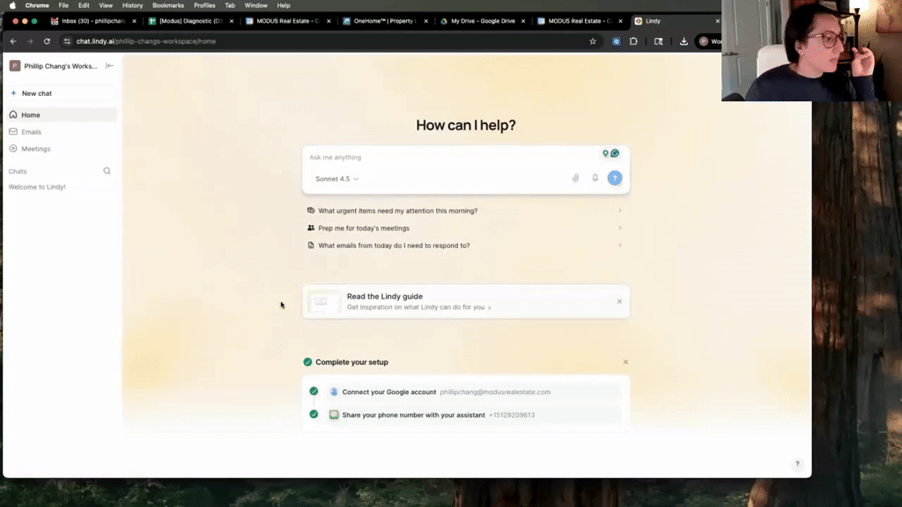
Task: Open the Sonnet 4.5 model dropdown
Action: coord(336,179)
